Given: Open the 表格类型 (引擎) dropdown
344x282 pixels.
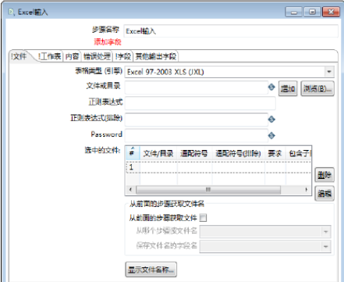Looking at the screenshot, I should click(329, 72).
